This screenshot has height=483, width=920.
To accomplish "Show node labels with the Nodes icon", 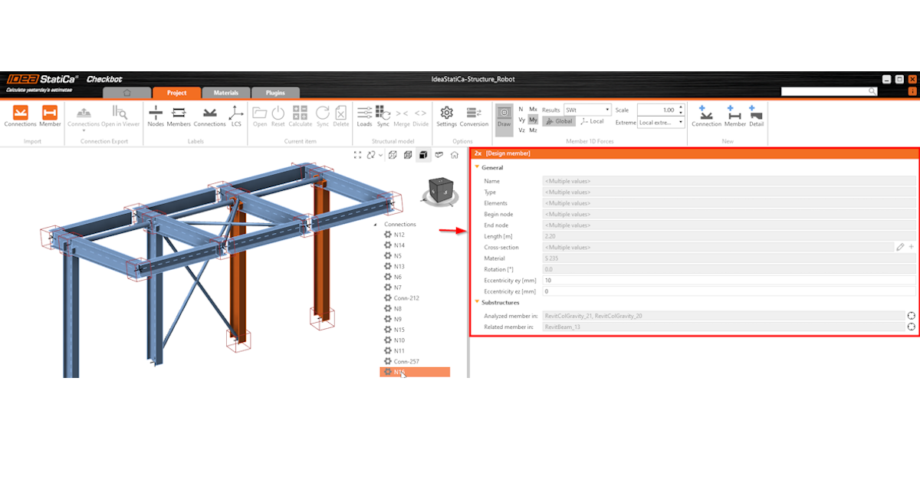I will pos(156,114).
